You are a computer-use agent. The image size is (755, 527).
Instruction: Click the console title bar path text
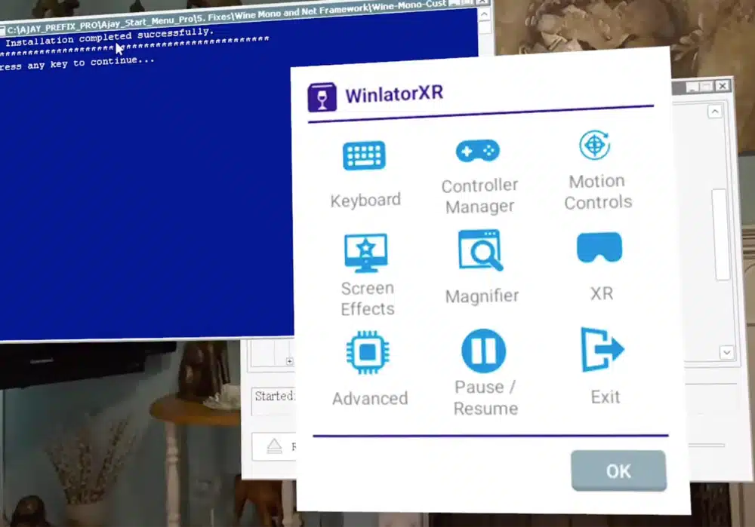click(226, 17)
